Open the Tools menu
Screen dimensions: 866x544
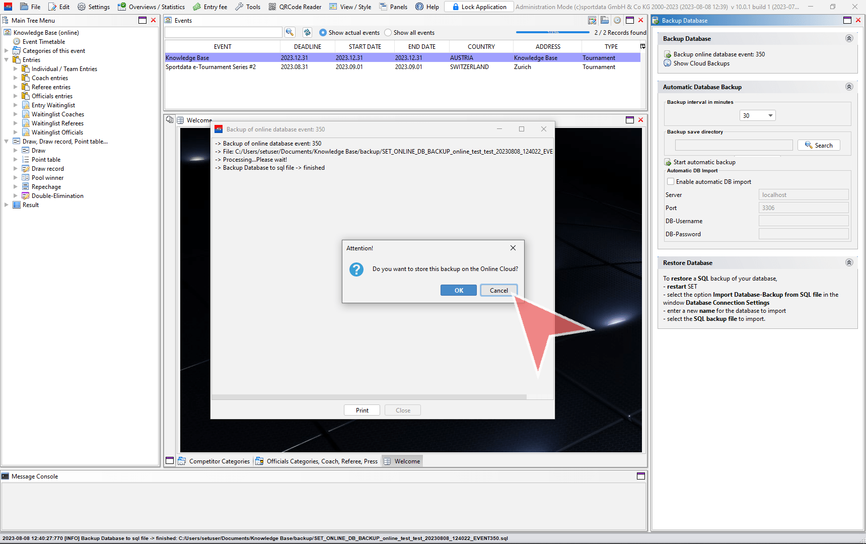coord(248,7)
